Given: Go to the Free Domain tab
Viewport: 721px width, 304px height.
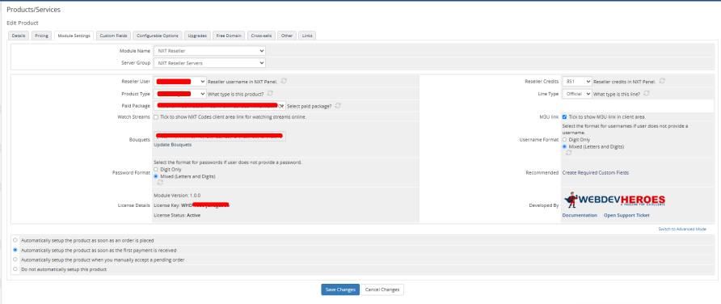Looking at the screenshot, I should click(x=229, y=36).
